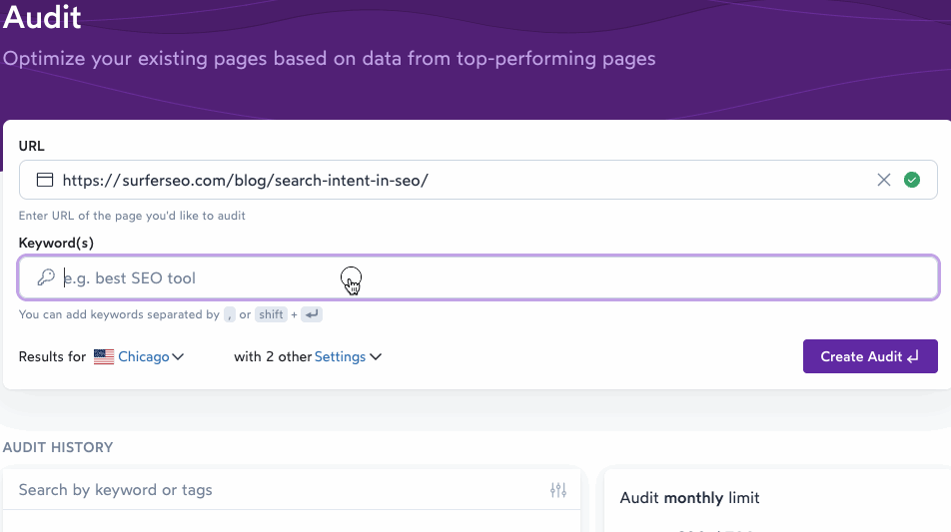Click the comma key hint badge
The image size is (951, 532).
230,314
